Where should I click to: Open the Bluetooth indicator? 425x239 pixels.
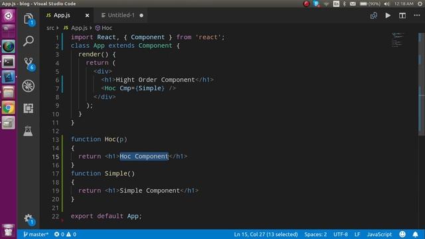tap(345, 4)
